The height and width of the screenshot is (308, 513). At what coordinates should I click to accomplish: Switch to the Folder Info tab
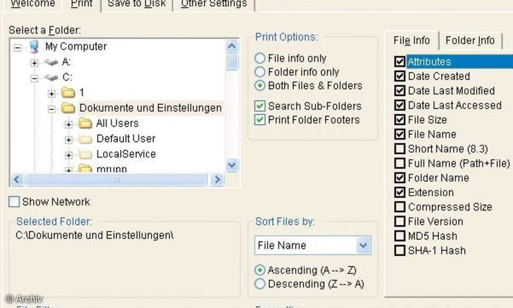[470, 41]
